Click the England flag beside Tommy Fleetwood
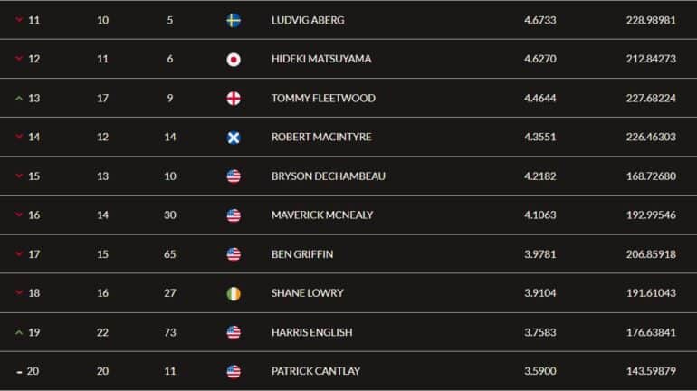This screenshot has width=697, height=391. (x=234, y=99)
